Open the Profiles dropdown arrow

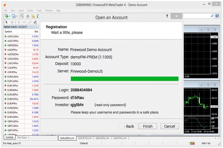pos(17,16)
